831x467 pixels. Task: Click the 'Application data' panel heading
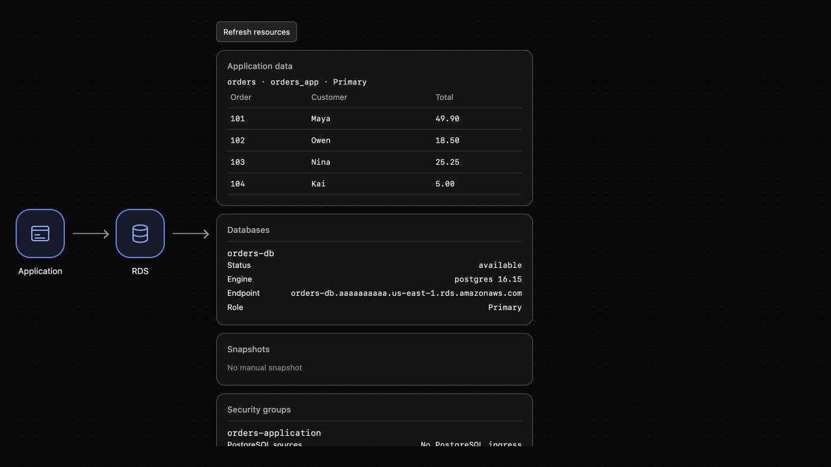260,66
